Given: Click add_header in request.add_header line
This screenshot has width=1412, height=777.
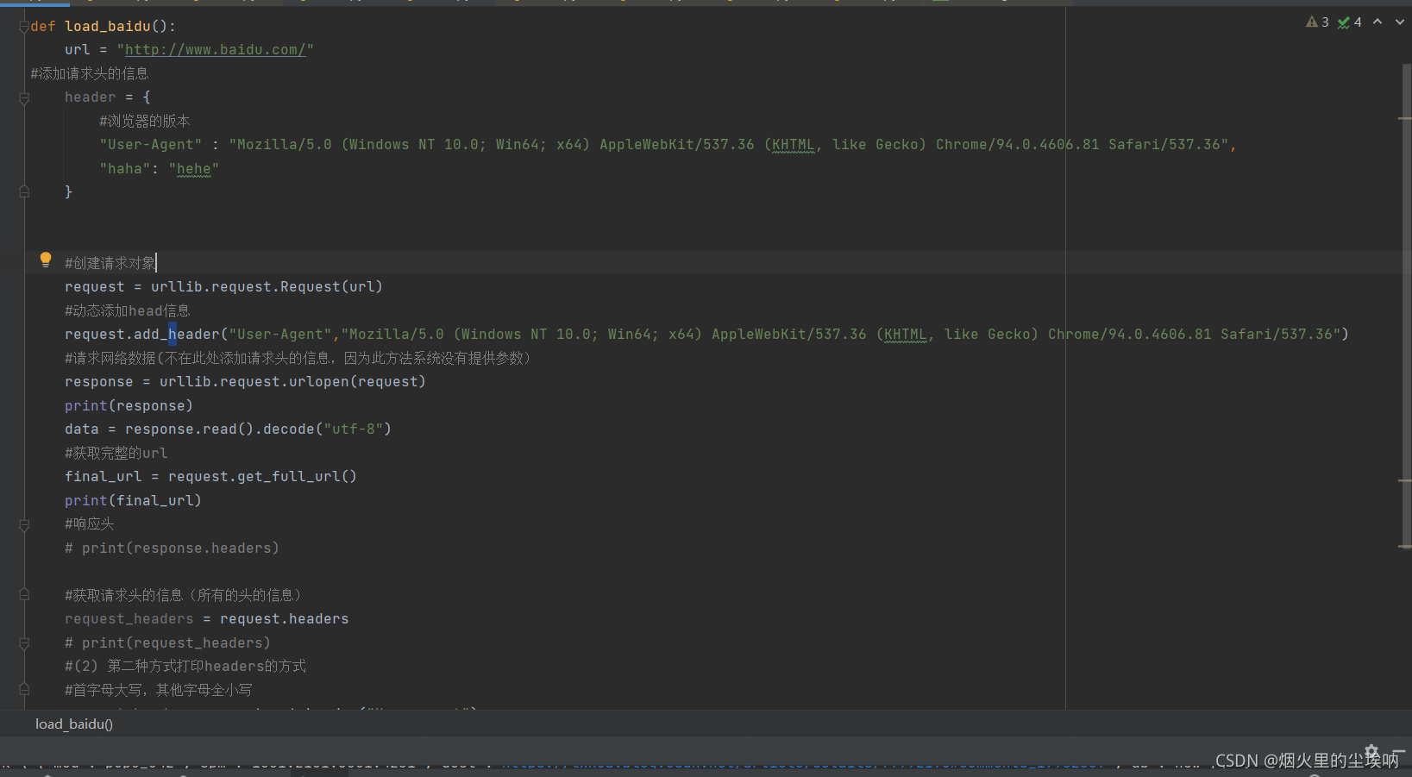Looking at the screenshot, I should point(177,335).
